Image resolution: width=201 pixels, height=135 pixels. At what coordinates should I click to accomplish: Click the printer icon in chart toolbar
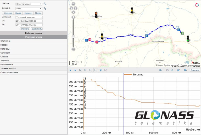pos(185,70)
